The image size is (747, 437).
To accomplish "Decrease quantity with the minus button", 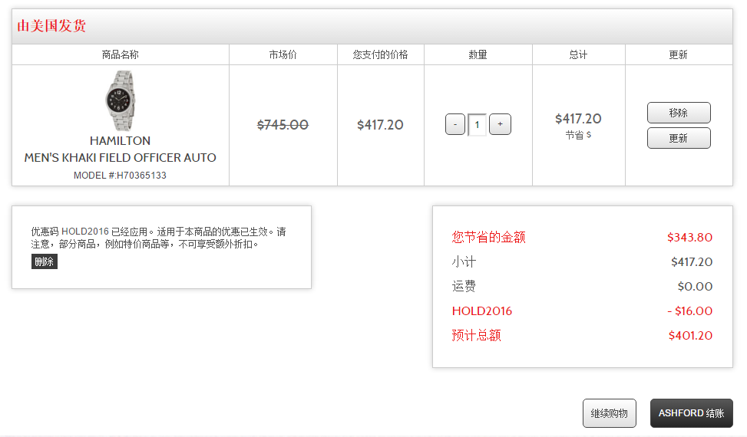I will tap(455, 124).
